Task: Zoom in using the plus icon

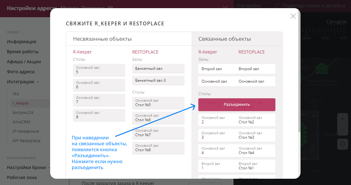Action: (342, 119)
